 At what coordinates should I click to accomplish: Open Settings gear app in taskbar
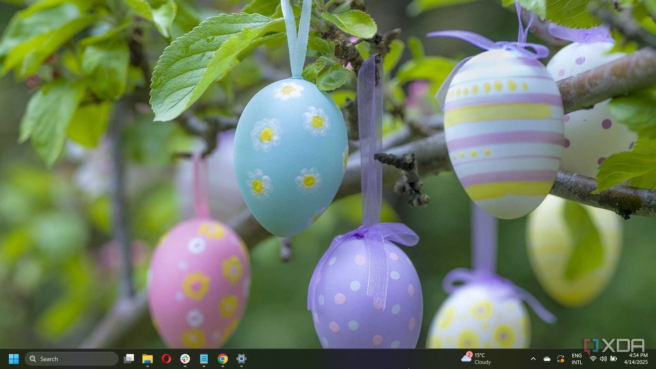tap(242, 359)
